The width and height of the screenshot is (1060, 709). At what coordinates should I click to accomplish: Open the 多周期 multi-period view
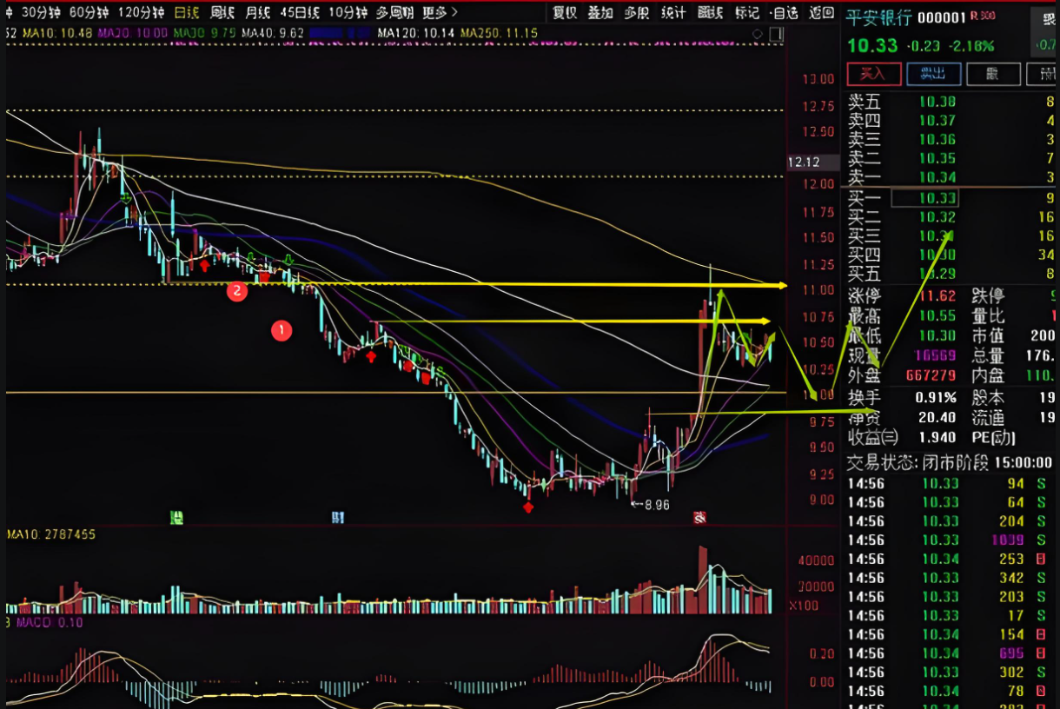395,12
